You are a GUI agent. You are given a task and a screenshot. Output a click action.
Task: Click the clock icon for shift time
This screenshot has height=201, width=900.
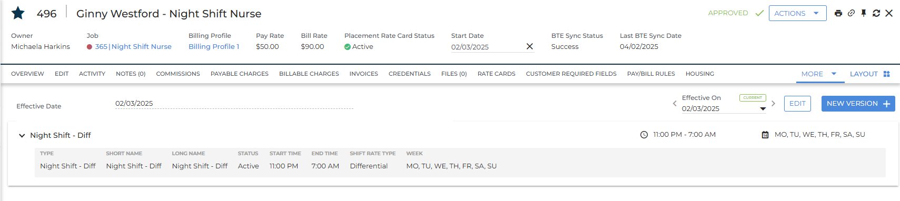644,135
